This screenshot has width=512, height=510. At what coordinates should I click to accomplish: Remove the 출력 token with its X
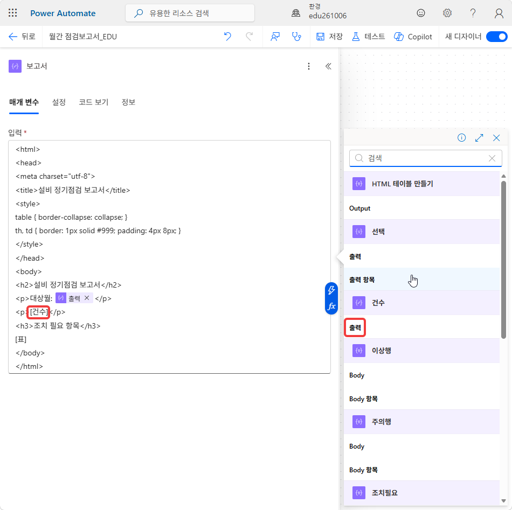tap(87, 298)
